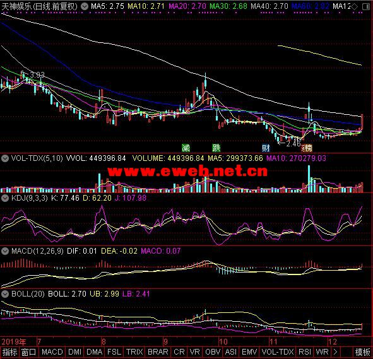Switch to the MACD indicator tab
373x359 pixels.
pos(52,352)
